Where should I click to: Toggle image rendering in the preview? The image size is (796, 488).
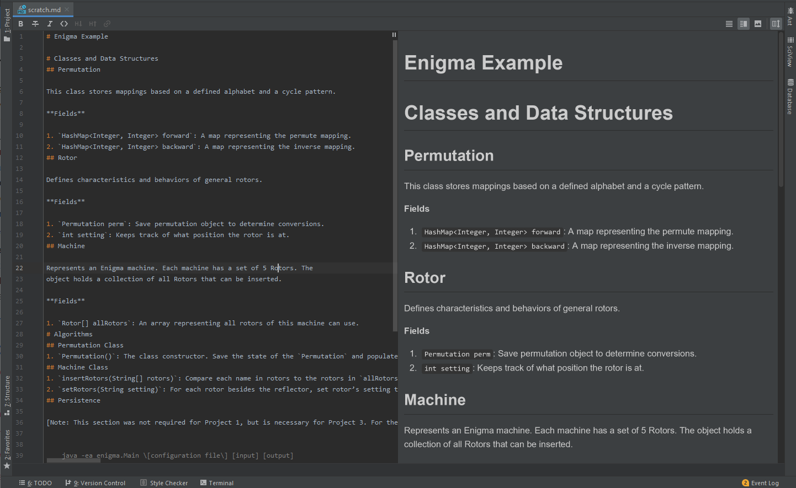(x=757, y=24)
